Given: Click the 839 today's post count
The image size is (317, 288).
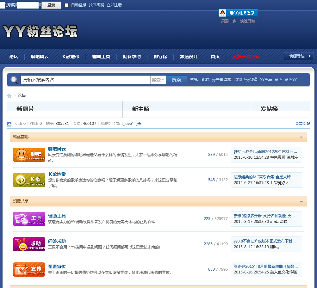Looking at the screenshot, I should [x=211, y=155].
